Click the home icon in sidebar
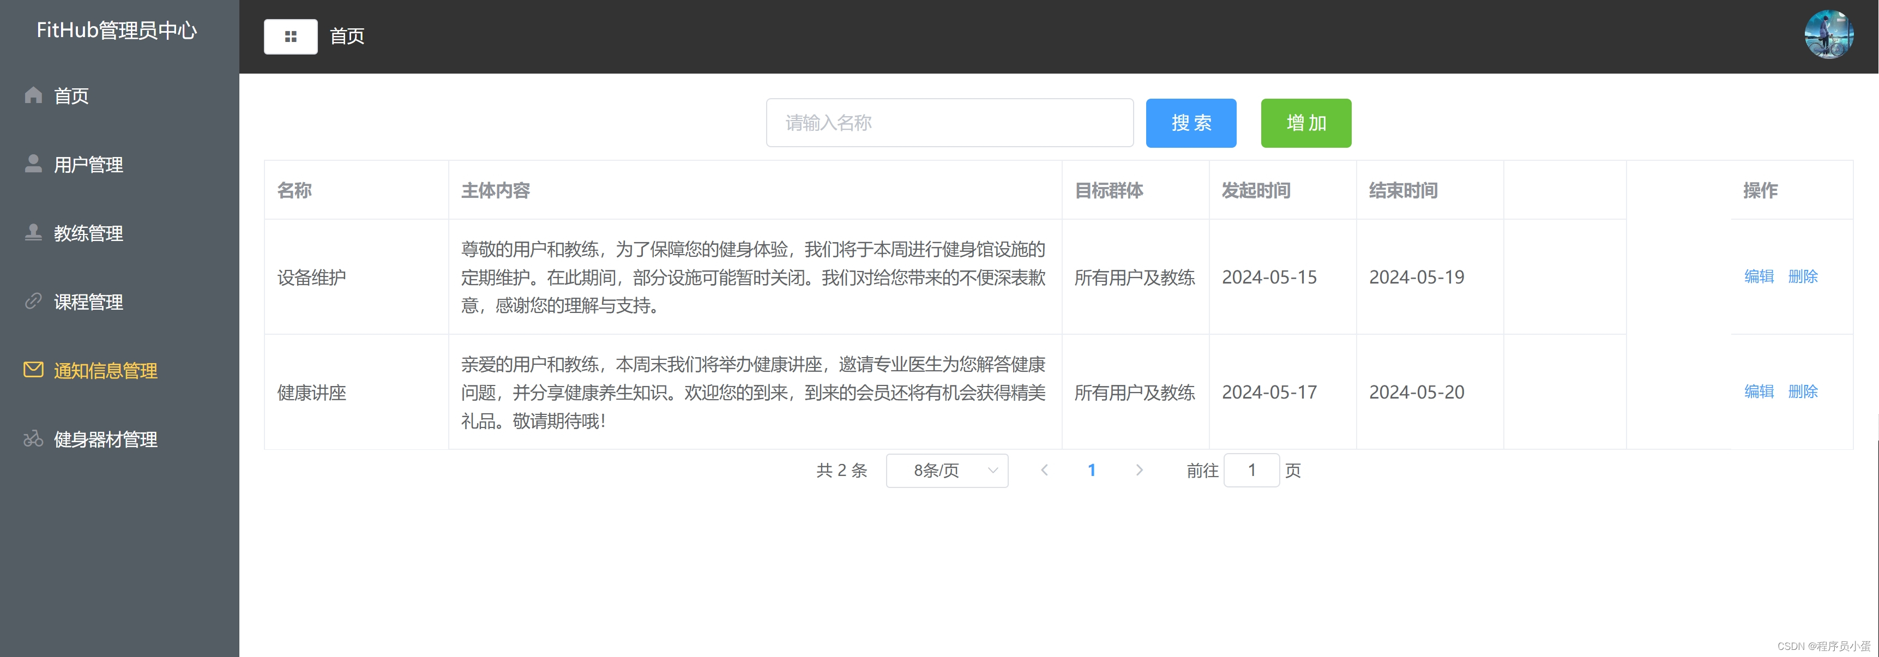This screenshot has width=1879, height=657. tap(34, 95)
